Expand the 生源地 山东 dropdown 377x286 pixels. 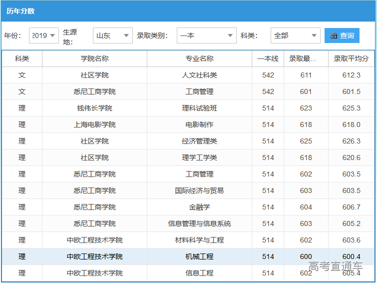point(113,35)
